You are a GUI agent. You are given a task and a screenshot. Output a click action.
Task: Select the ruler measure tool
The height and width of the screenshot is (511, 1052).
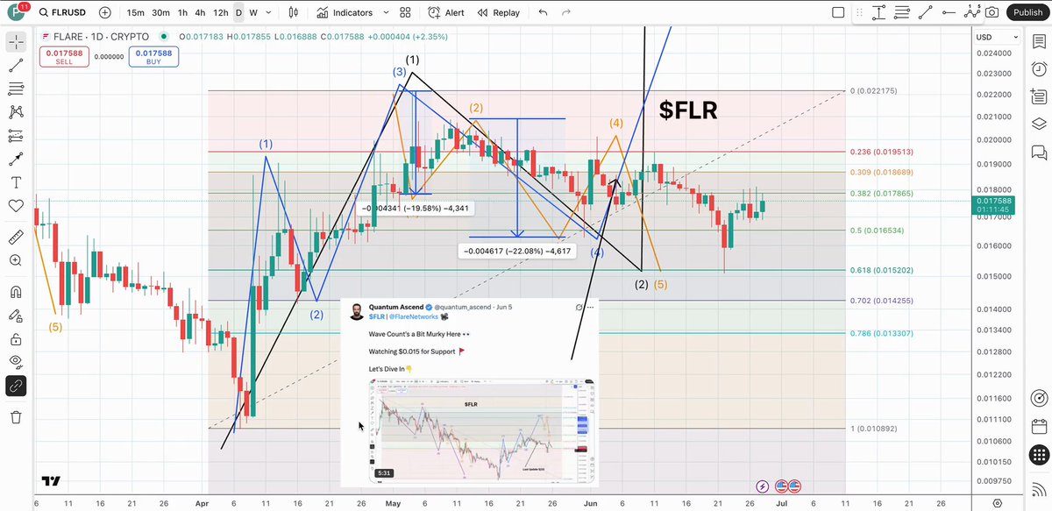(16, 237)
